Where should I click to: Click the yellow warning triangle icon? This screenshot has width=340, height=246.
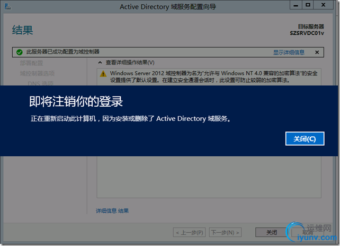coord(103,74)
